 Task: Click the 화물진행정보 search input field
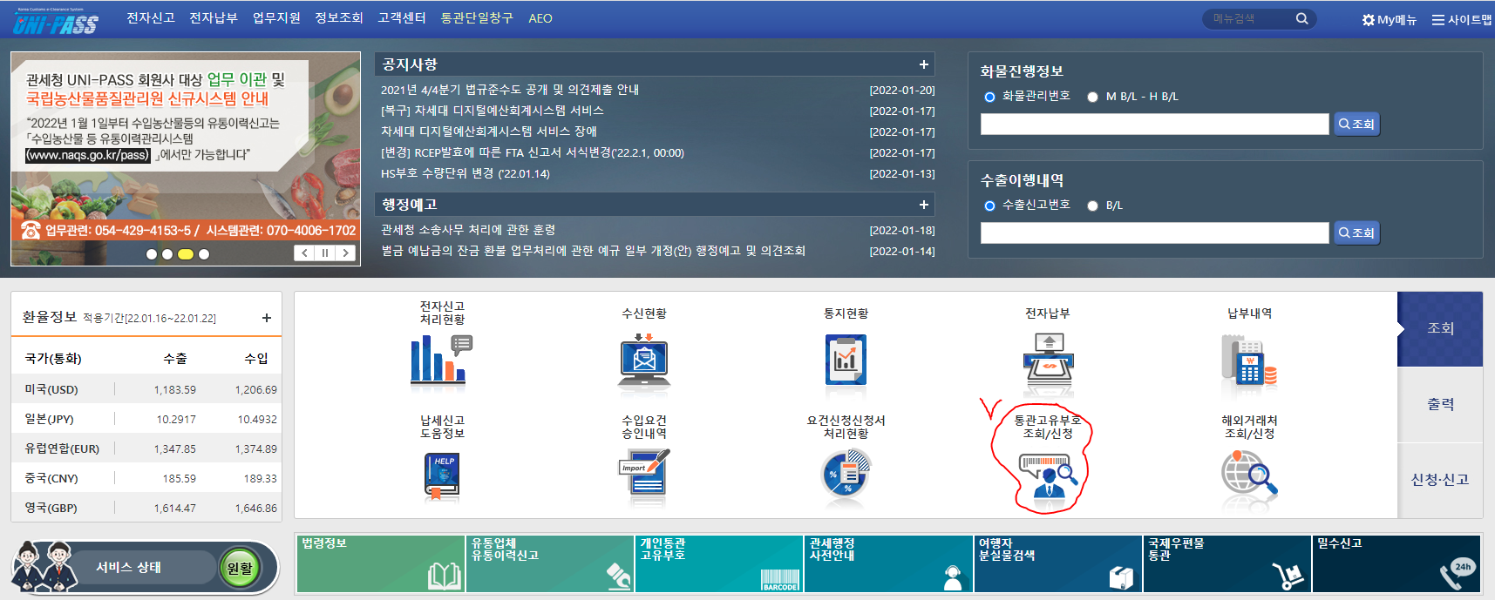1154,124
